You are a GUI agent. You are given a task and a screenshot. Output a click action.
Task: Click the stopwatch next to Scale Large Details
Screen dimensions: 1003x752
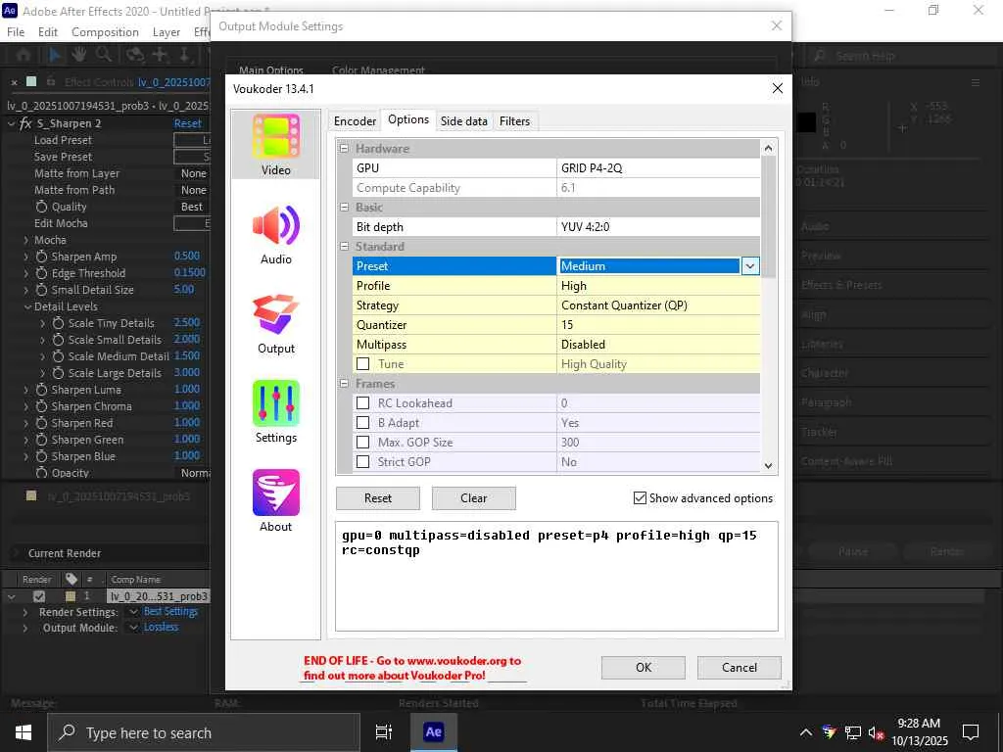pyautogui.click(x=58, y=373)
